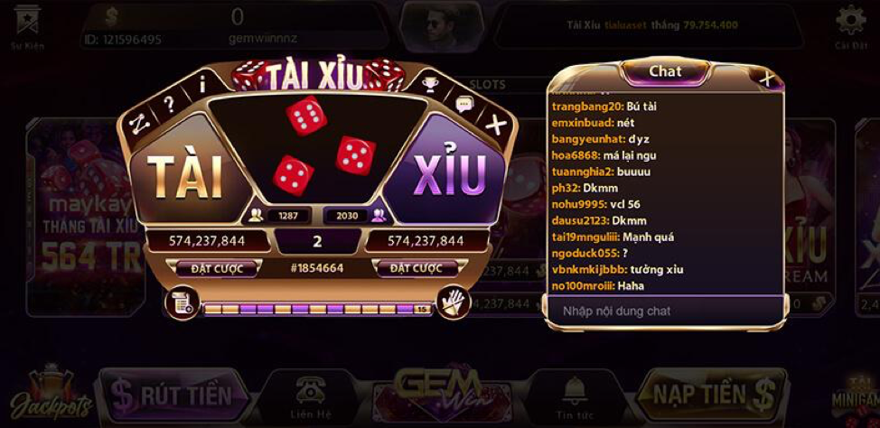This screenshot has height=428, width=880.
Task: Open the Sự Kiện events icon
Action: [x=27, y=26]
